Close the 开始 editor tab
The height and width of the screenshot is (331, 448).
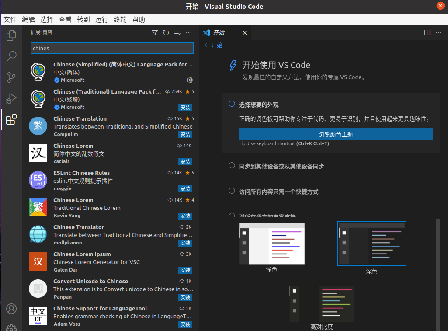245,33
